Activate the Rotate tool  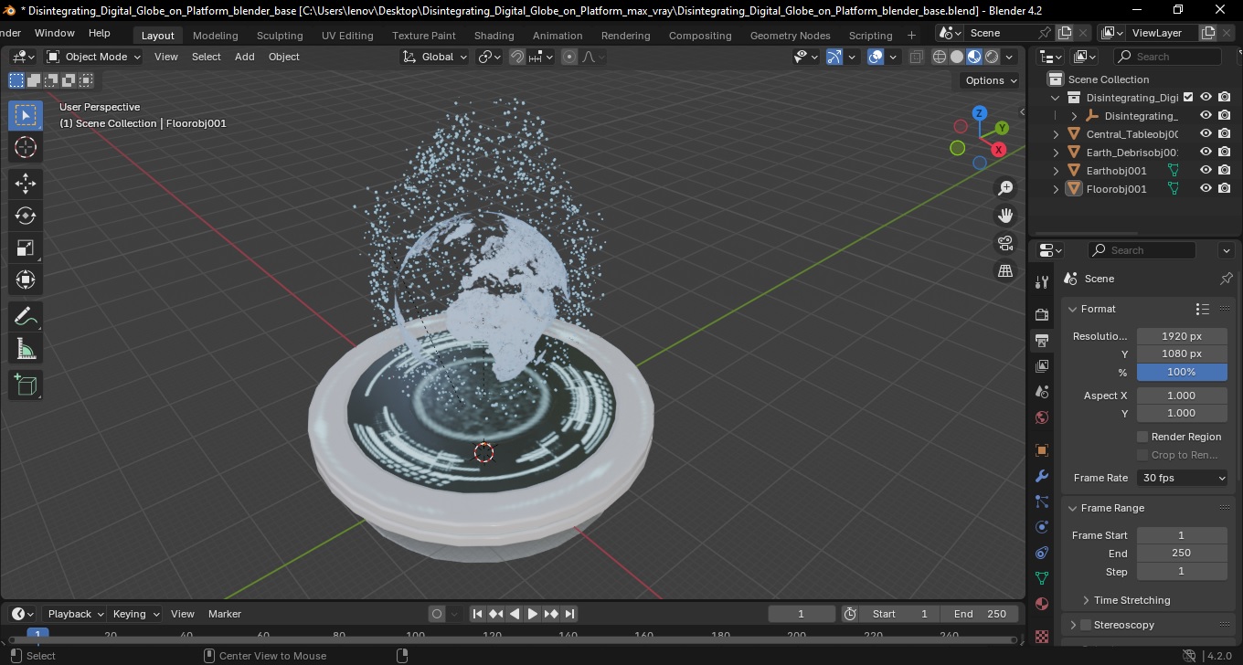coord(26,216)
